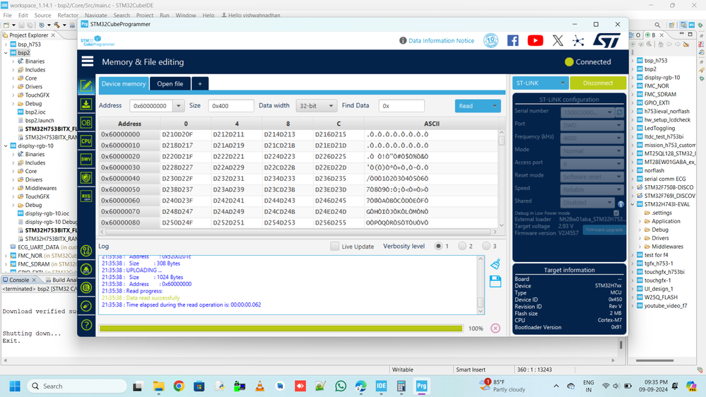This screenshot has width=706, height=397.
Task: Add a new tab with the plus
Action: coord(200,84)
